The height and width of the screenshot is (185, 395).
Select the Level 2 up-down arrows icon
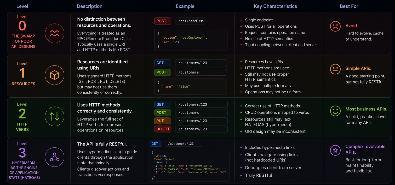pos(55,116)
